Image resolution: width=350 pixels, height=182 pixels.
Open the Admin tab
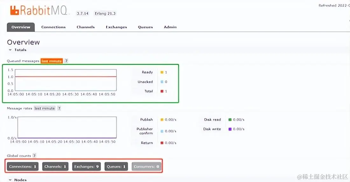point(170,27)
